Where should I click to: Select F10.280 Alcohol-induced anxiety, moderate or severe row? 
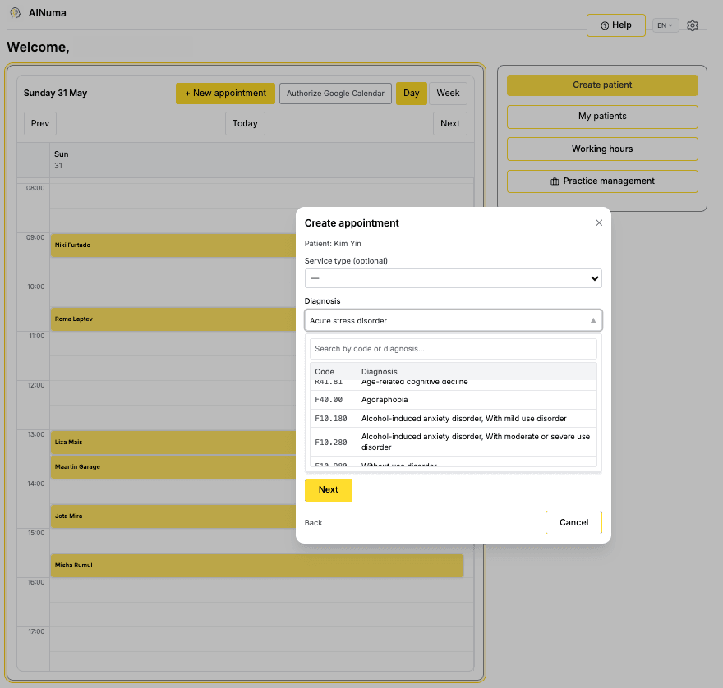pyautogui.click(x=453, y=442)
